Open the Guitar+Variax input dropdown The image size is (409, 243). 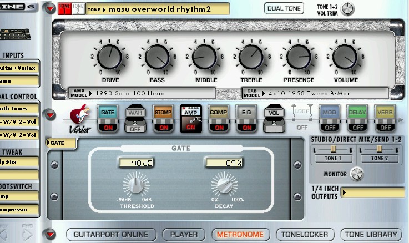pos(19,68)
